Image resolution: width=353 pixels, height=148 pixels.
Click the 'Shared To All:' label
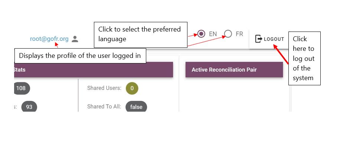[104, 106]
